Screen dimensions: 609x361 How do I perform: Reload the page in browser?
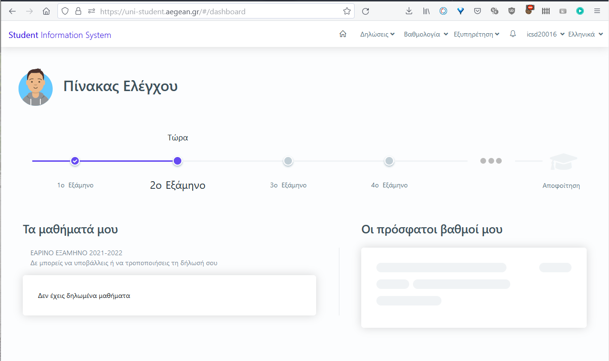(x=365, y=11)
